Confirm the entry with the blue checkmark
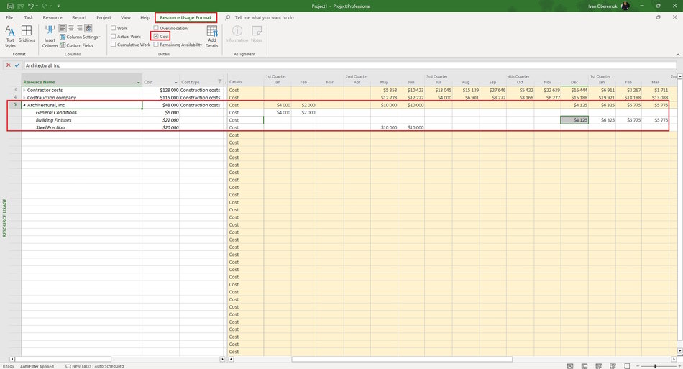Viewport: 683px width, 369px height. [x=17, y=65]
